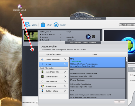Expand To Music chevron arrow
This screenshot has width=135, height=106.
point(65,64)
